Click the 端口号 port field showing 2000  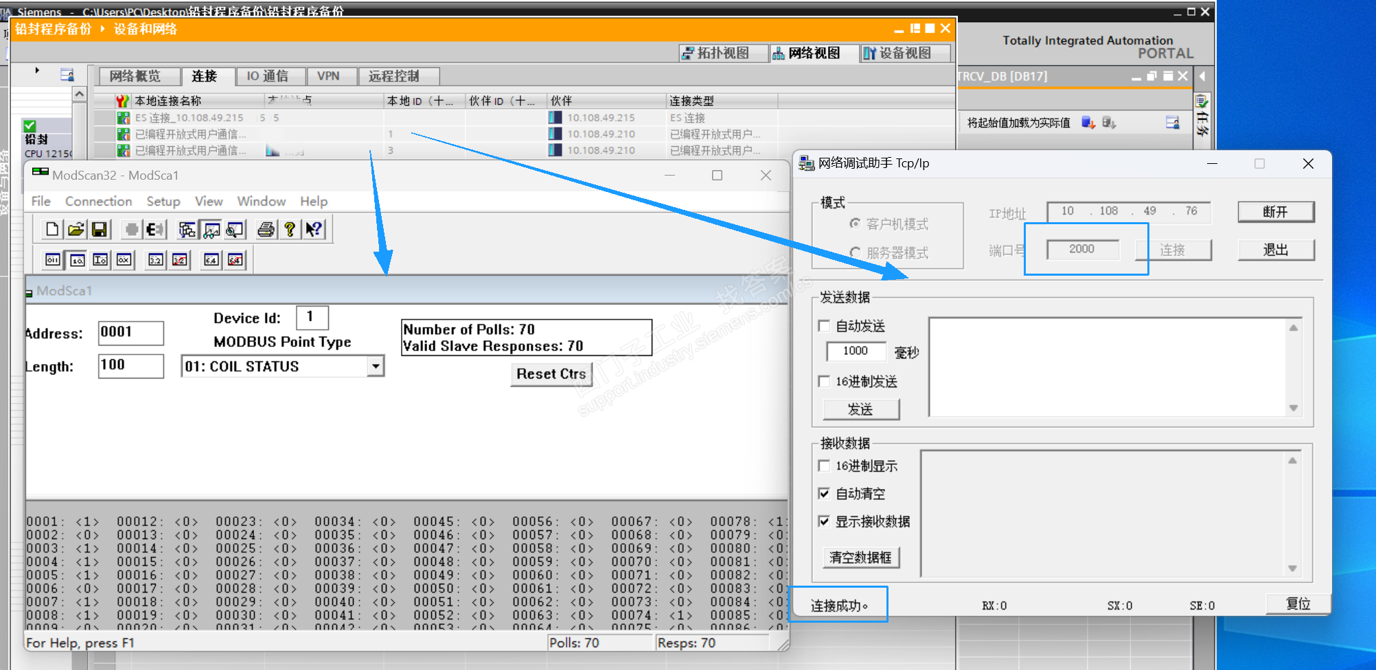tap(1083, 250)
